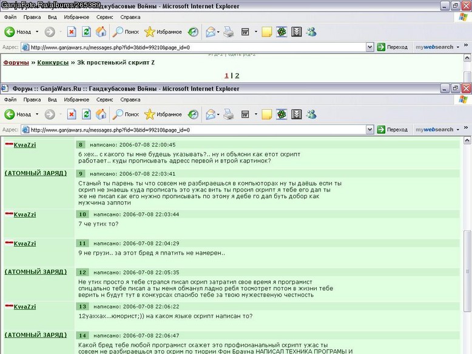Open the Избранное menu in the front window
This screenshot has width=472, height=354.
pyautogui.click(x=76, y=99)
